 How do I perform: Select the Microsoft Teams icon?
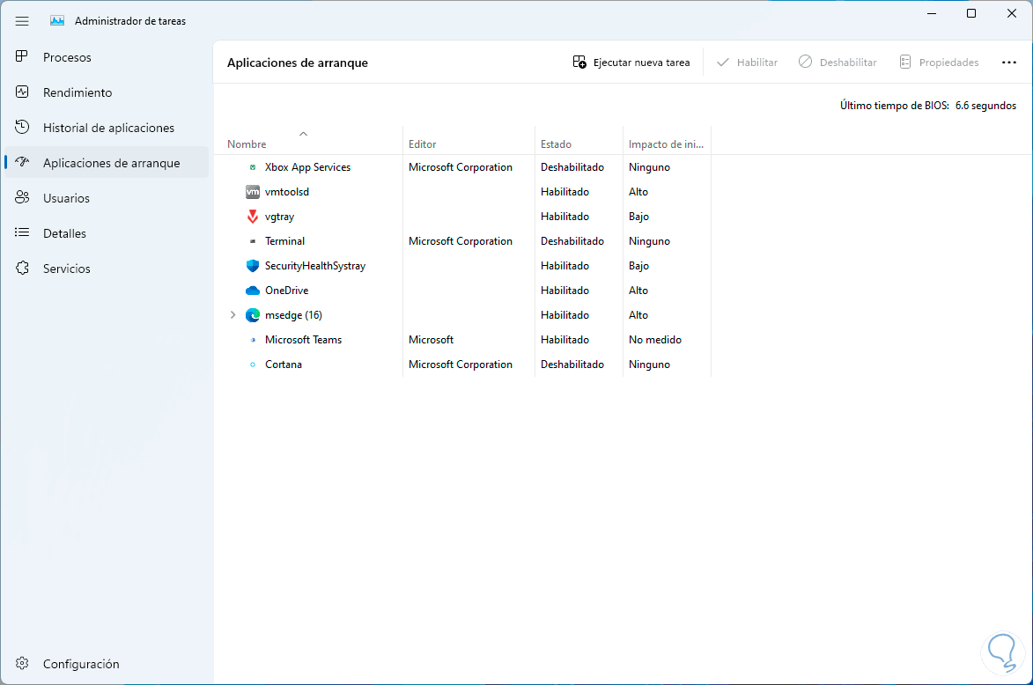pyautogui.click(x=253, y=340)
